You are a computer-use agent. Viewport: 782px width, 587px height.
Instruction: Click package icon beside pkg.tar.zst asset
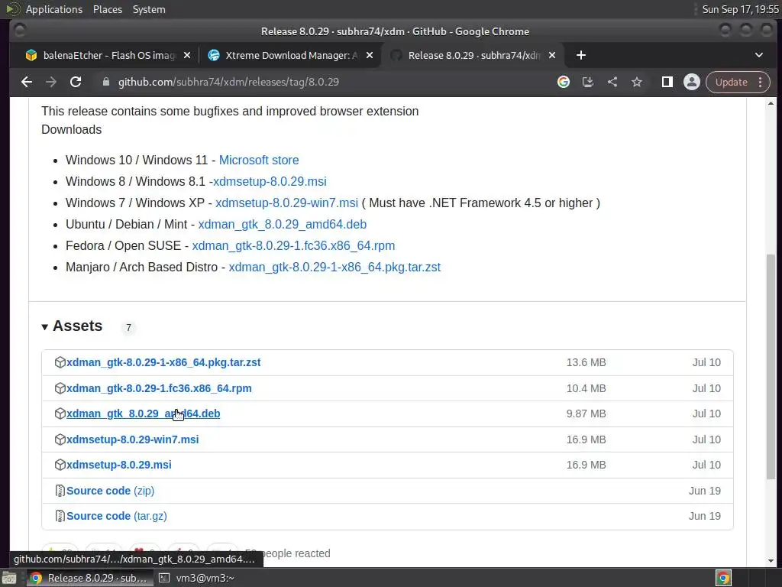[60, 362]
